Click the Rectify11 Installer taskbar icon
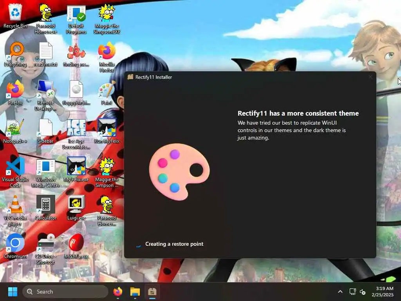Screen dimensions: 401x301 [x=152, y=292]
